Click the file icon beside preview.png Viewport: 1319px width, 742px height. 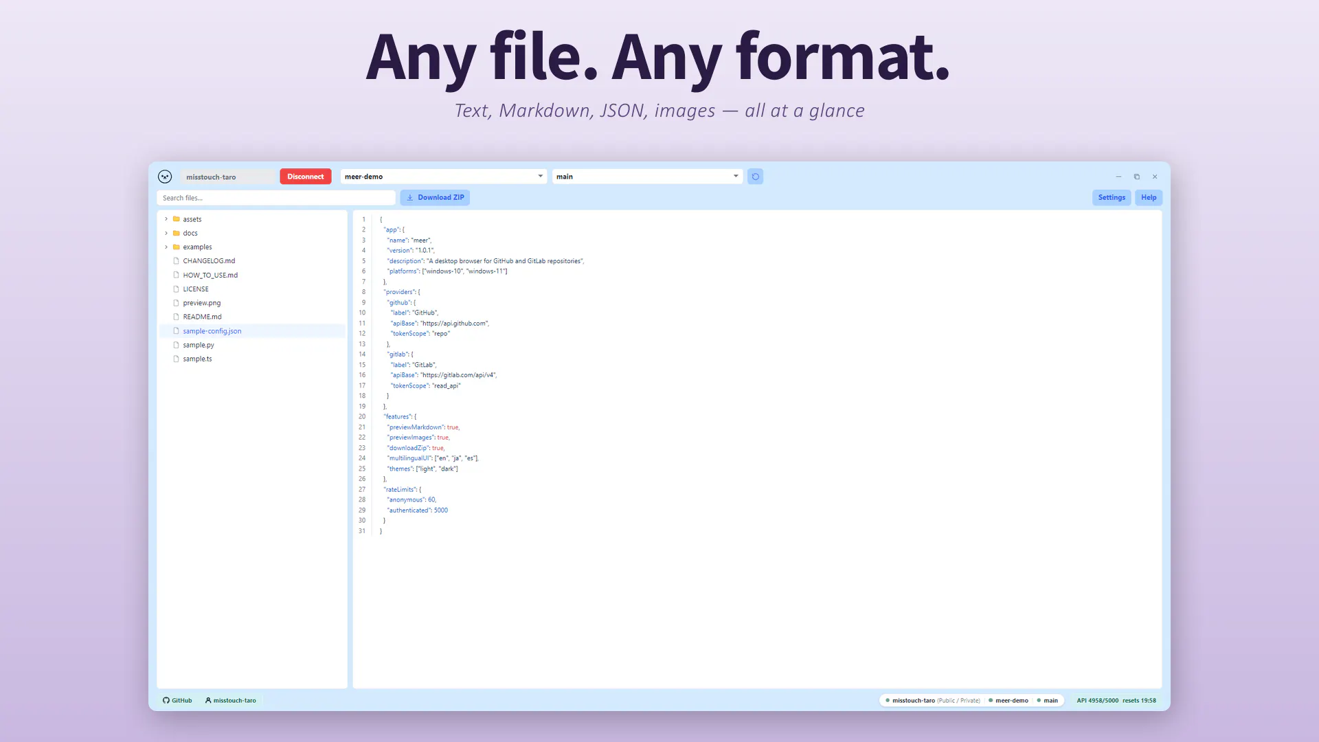[177, 303]
